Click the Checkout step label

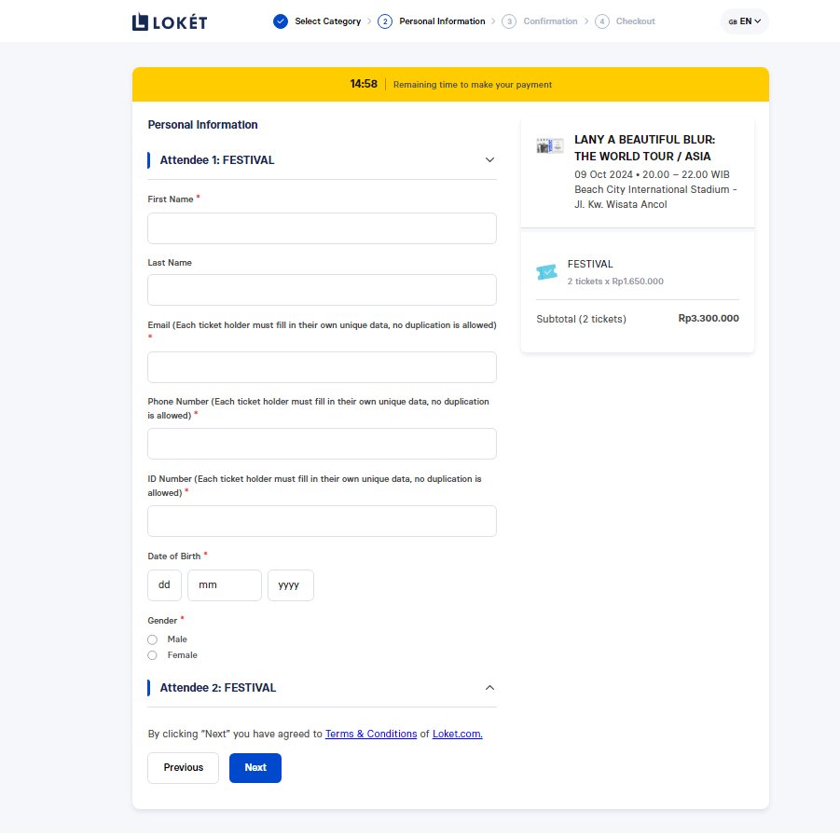(x=635, y=21)
